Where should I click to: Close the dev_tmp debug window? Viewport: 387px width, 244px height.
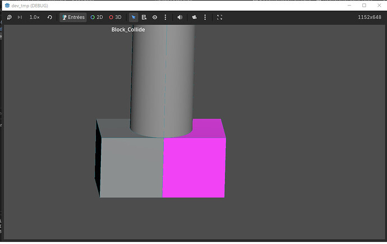click(x=379, y=6)
